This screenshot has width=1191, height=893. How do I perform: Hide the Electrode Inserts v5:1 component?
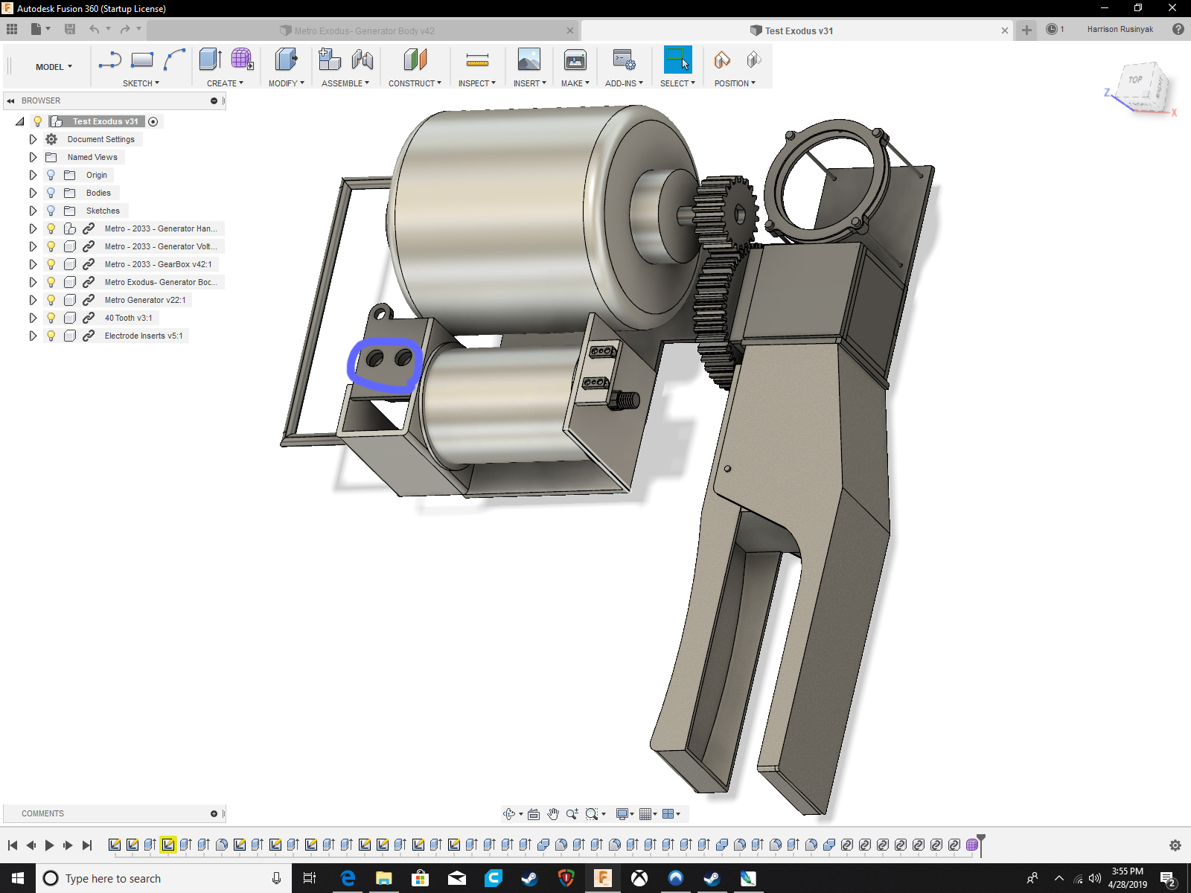(x=51, y=336)
